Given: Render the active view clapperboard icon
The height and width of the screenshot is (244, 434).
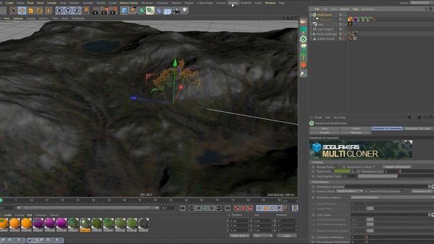Looking at the screenshot, I should pos(96,11).
